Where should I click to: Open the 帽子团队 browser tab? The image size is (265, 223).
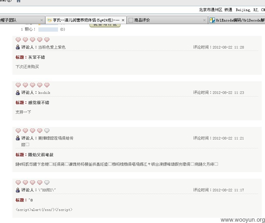coord(22,20)
